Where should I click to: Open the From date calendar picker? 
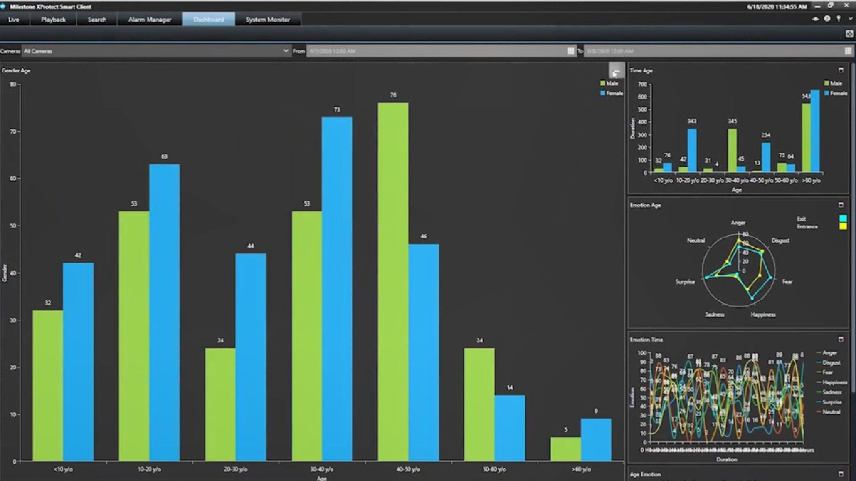coord(571,51)
